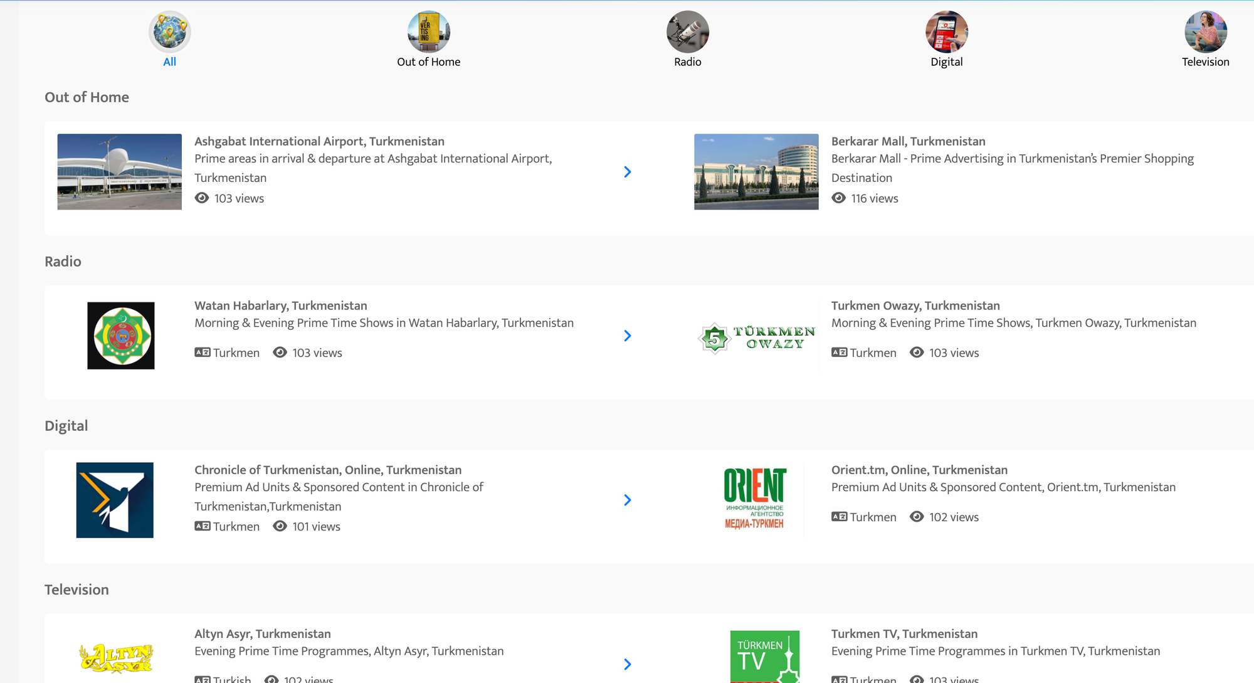
Task: Click the eye icon beside 101 views
Action: click(280, 526)
